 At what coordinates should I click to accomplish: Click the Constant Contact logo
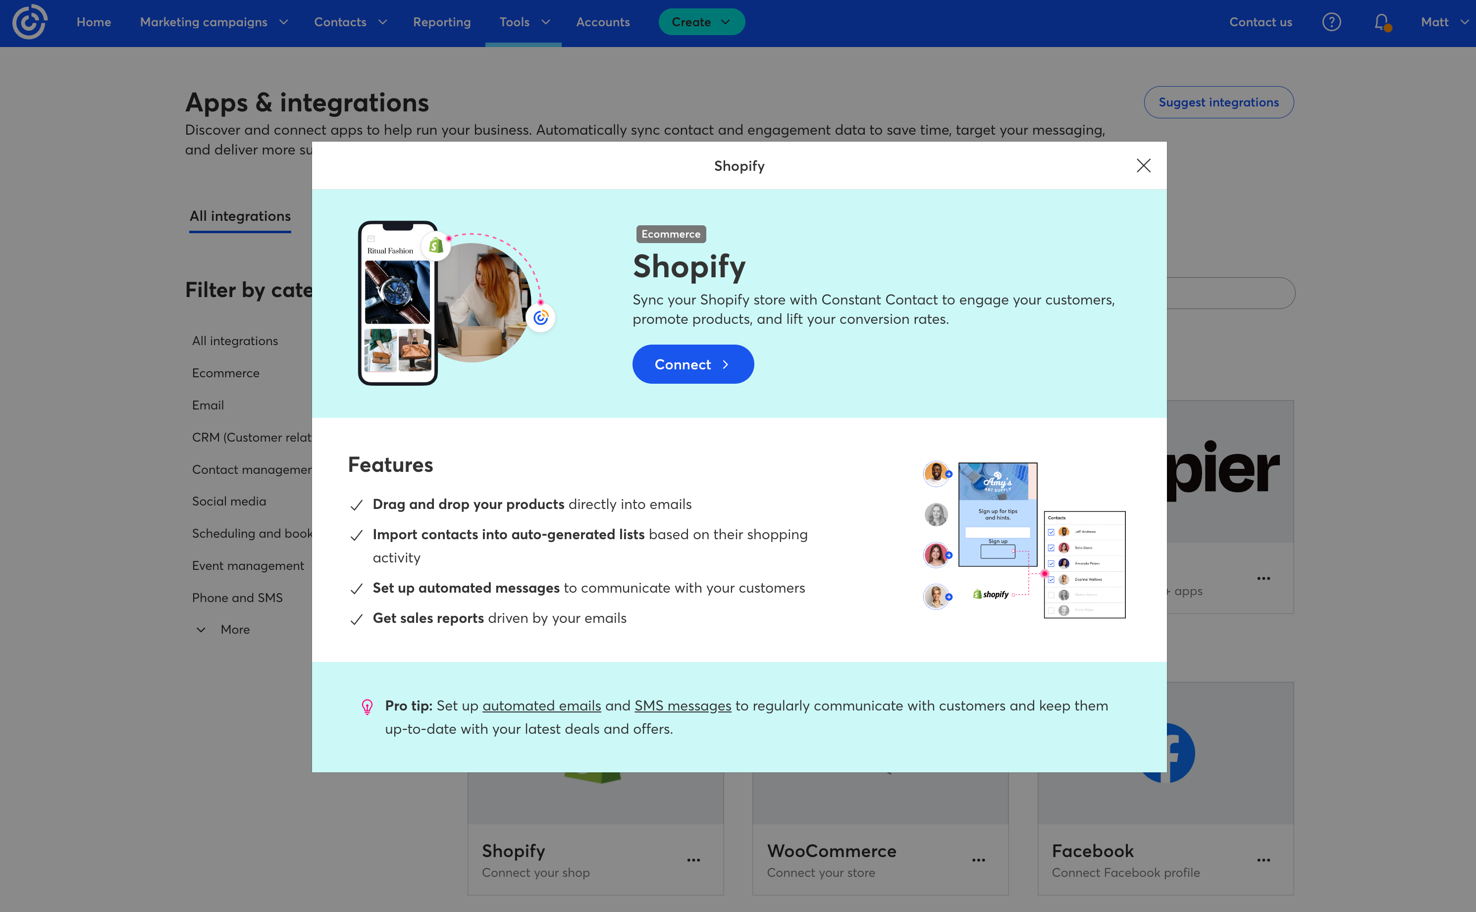point(30,22)
